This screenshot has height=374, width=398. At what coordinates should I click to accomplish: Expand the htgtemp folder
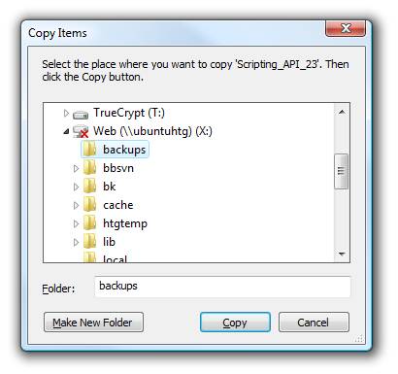[76, 223]
